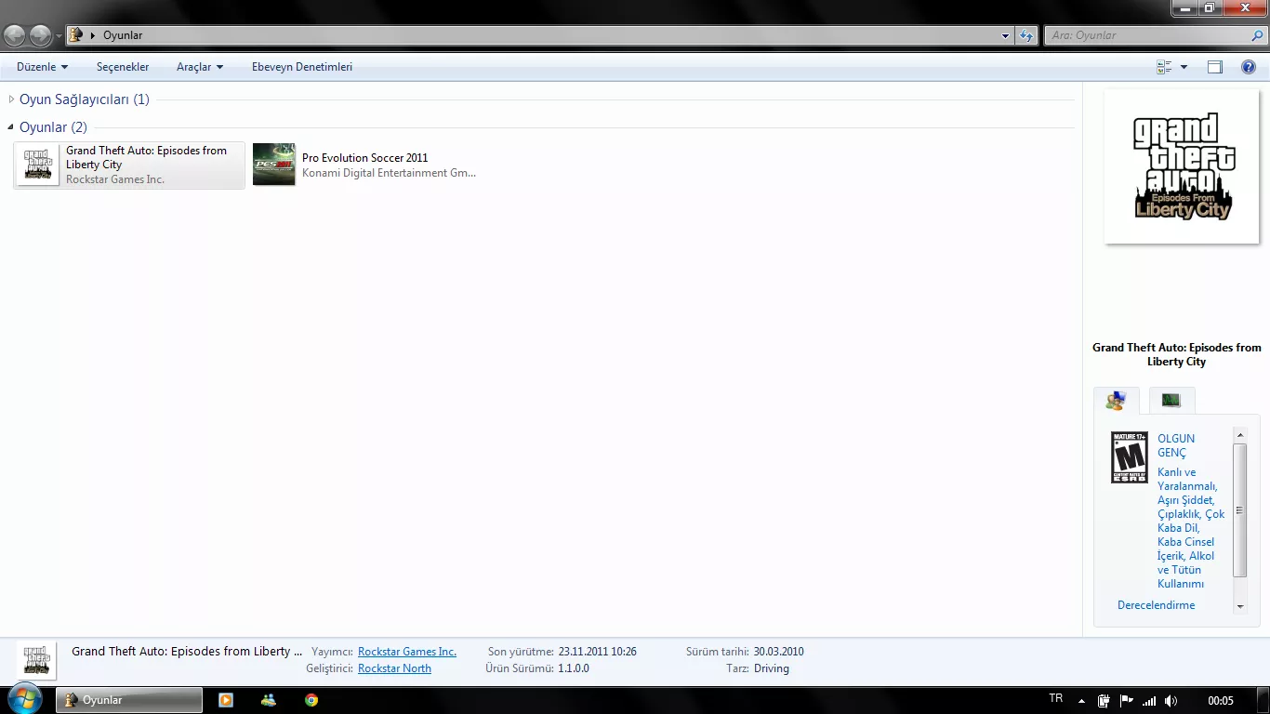Image resolution: width=1270 pixels, height=714 pixels.
Task: Click the change view icon in the toolbar
Action: click(x=1164, y=67)
